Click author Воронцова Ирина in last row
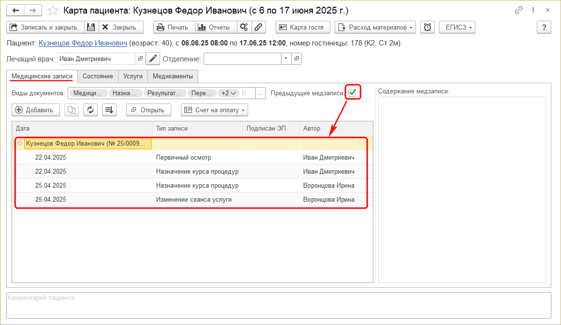The height and width of the screenshot is (325, 561). tap(329, 199)
